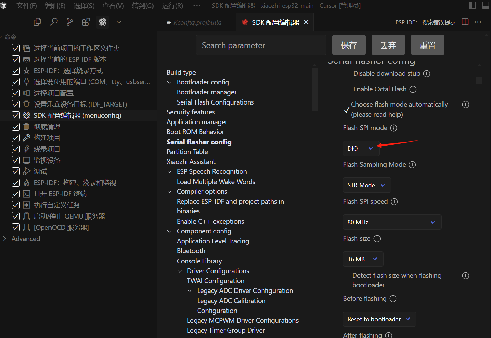Toggle Choose flash mode automatically checkmark
The width and height of the screenshot is (491, 338).
coord(347,110)
